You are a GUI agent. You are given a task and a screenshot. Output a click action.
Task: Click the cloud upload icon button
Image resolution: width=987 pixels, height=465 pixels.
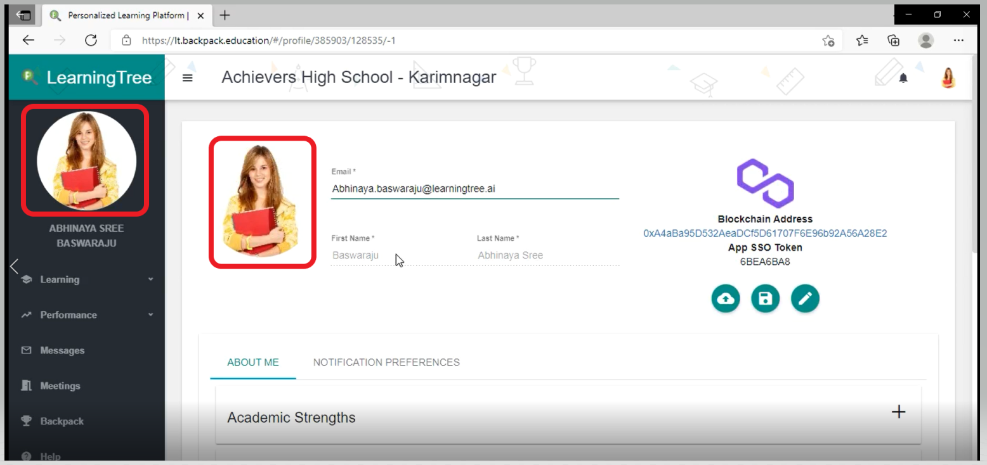point(726,298)
